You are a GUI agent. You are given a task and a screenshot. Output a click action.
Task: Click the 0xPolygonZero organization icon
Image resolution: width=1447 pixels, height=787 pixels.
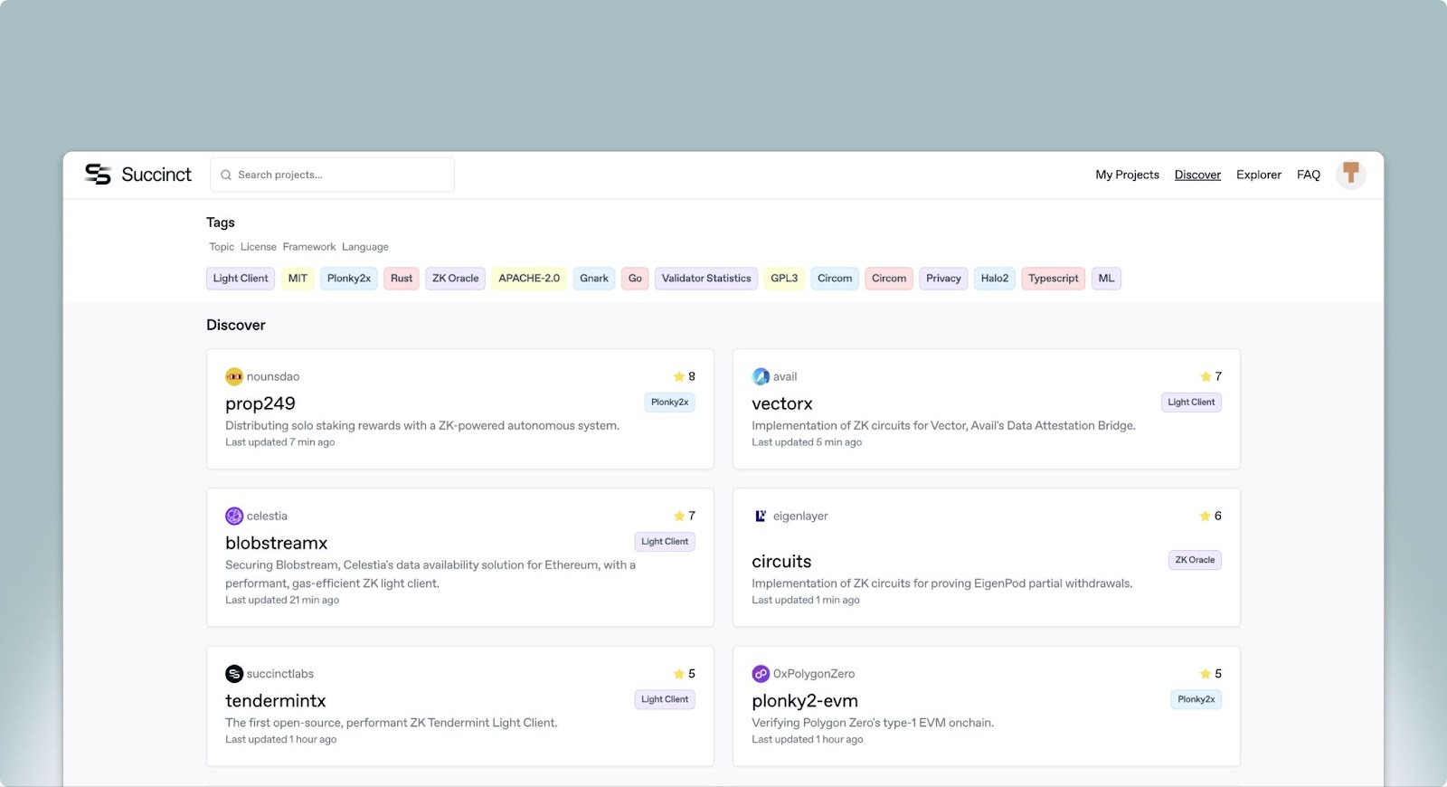point(761,674)
